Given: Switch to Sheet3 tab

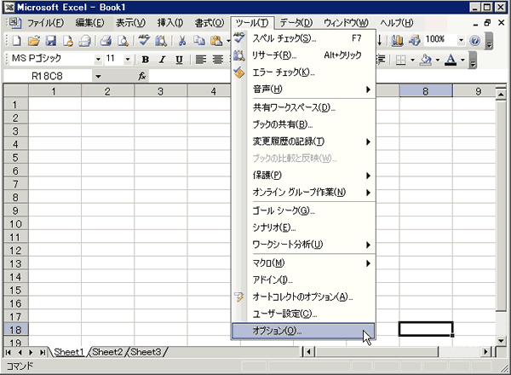Looking at the screenshot, I should (146, 352).
